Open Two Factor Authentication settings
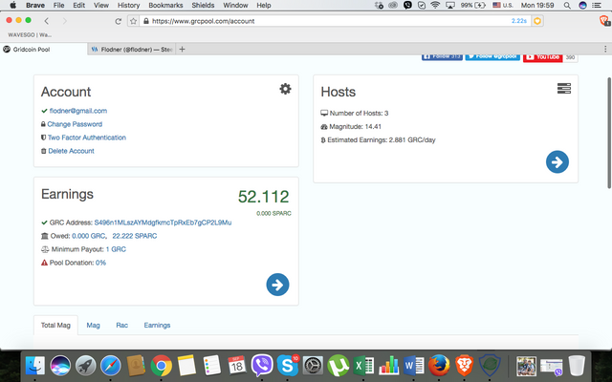This screenshot has width=612, height=382. (x=86, y=138)
